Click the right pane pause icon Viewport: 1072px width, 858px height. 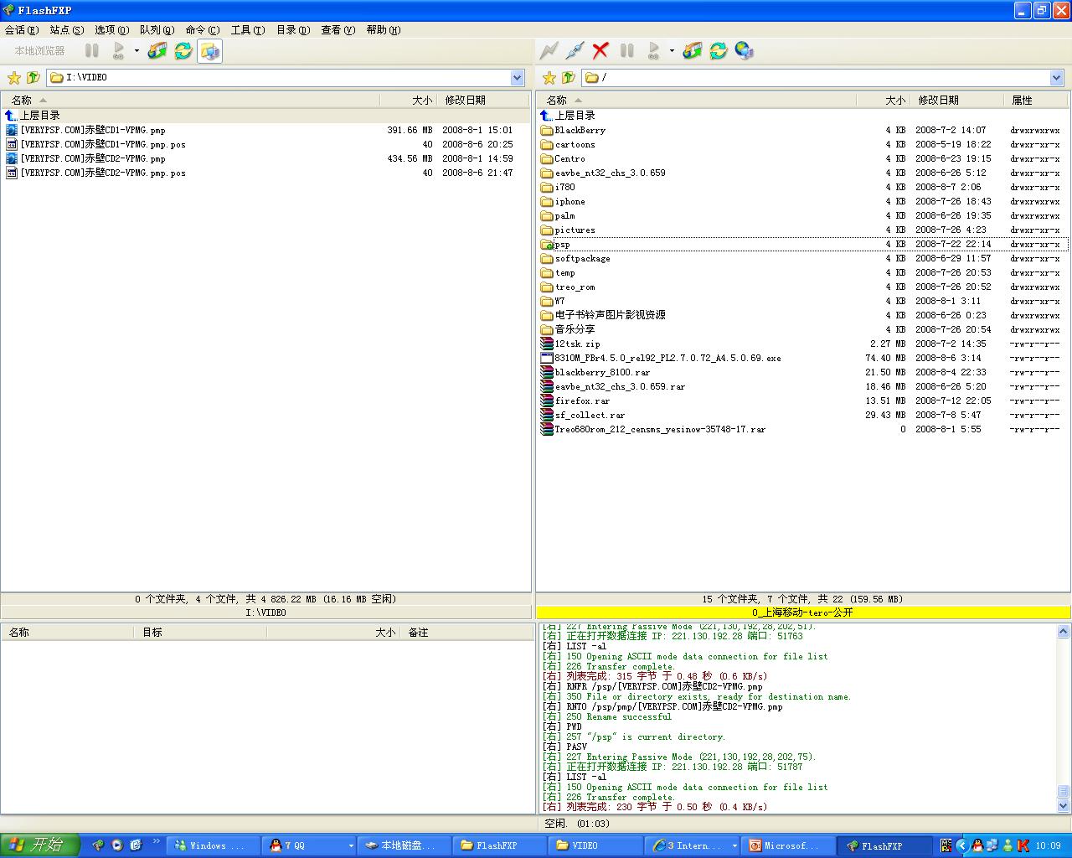[x=627, y=51]
